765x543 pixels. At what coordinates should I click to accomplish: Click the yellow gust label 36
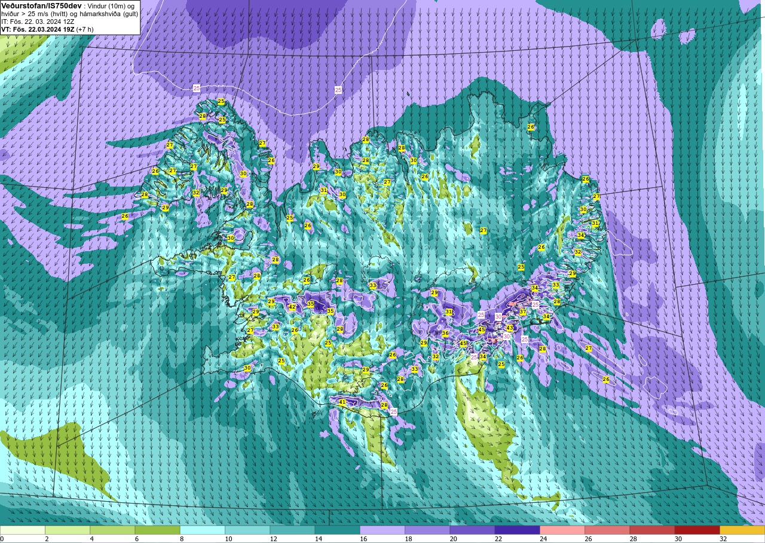coord(445,334)
